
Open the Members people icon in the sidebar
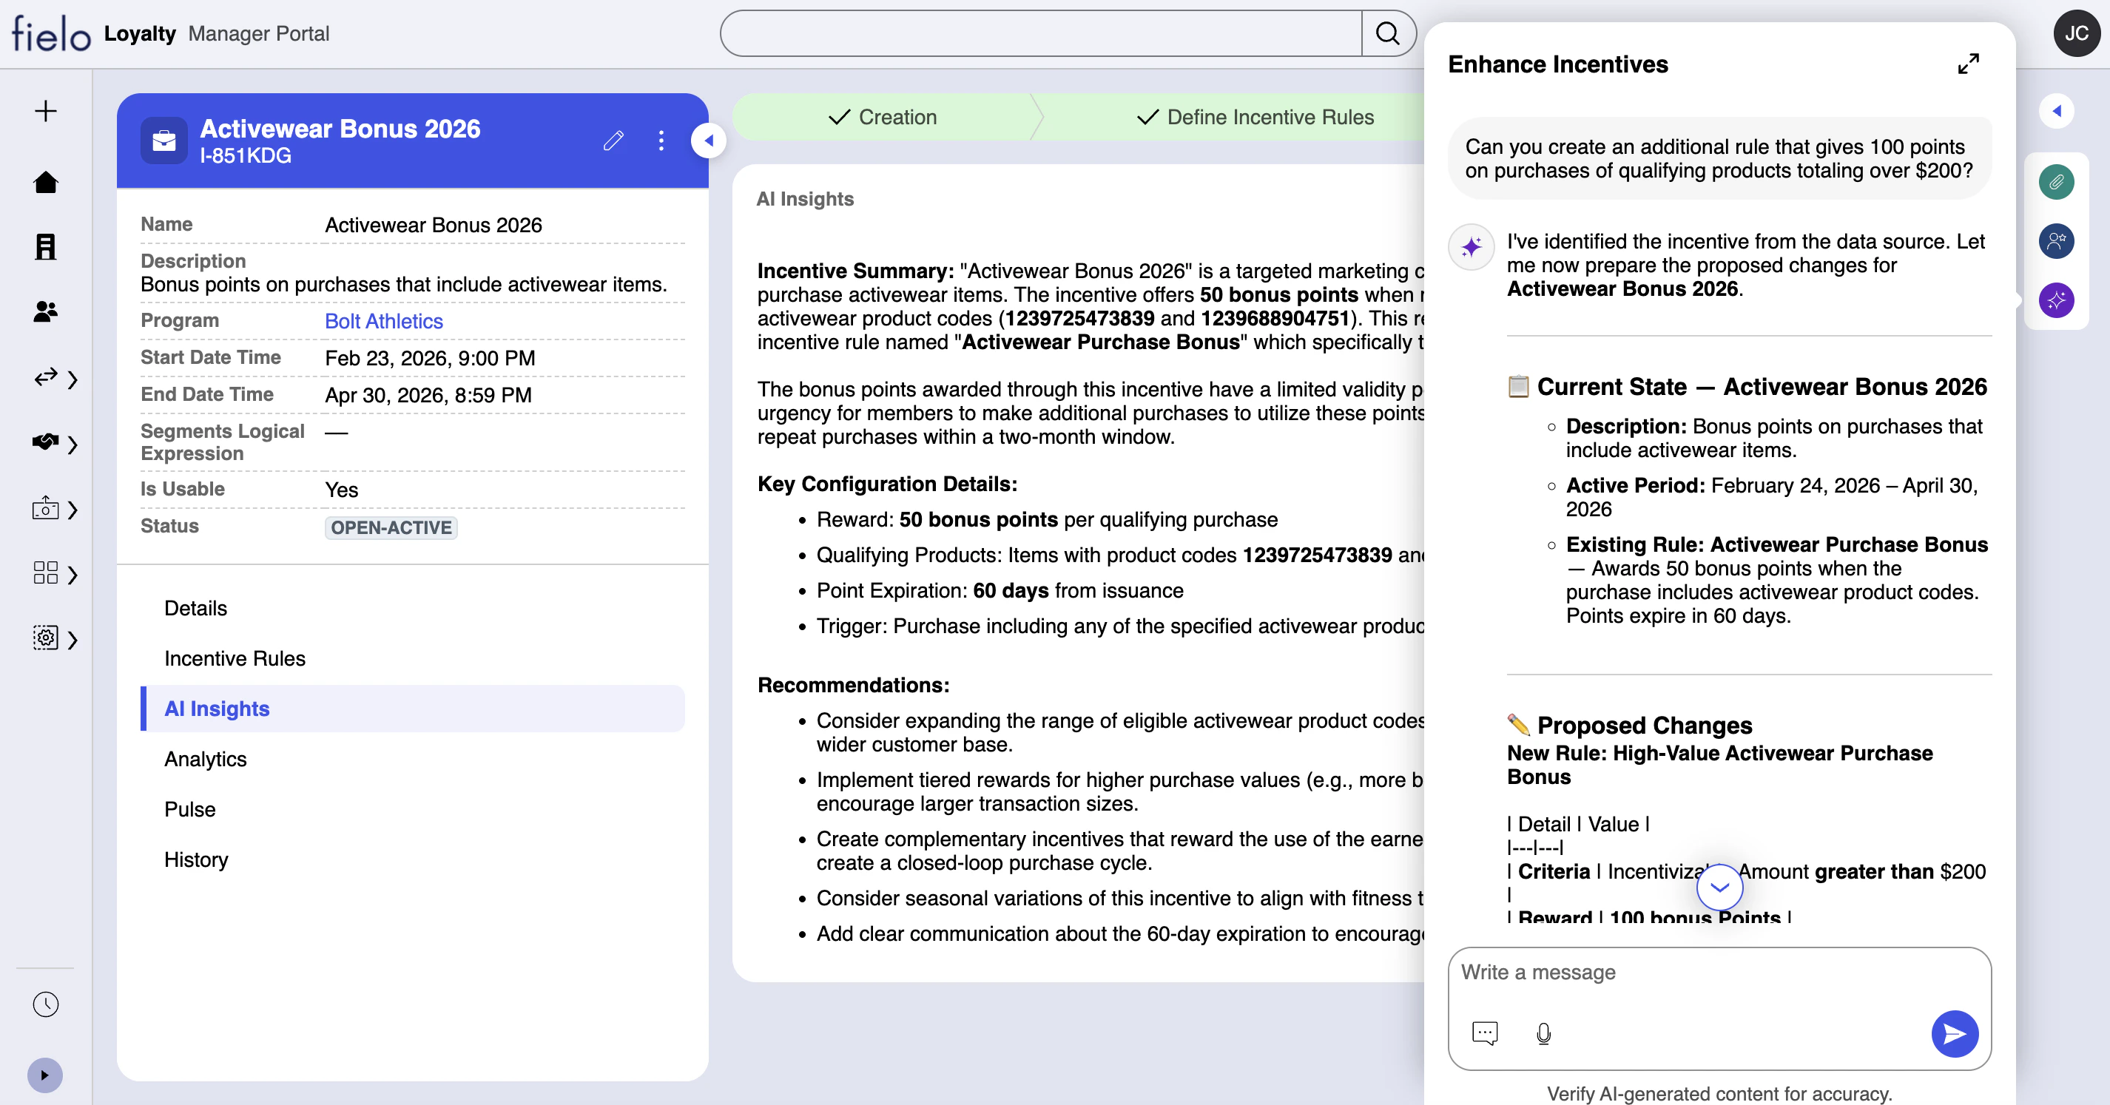pos(46,311)
